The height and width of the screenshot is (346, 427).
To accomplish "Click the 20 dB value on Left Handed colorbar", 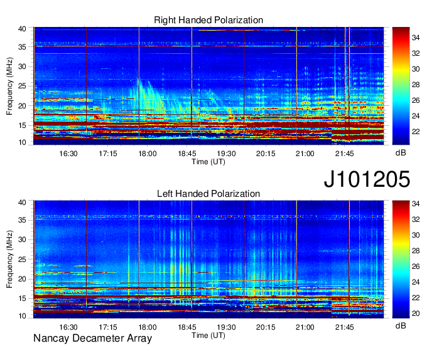I will pos(416,313).
